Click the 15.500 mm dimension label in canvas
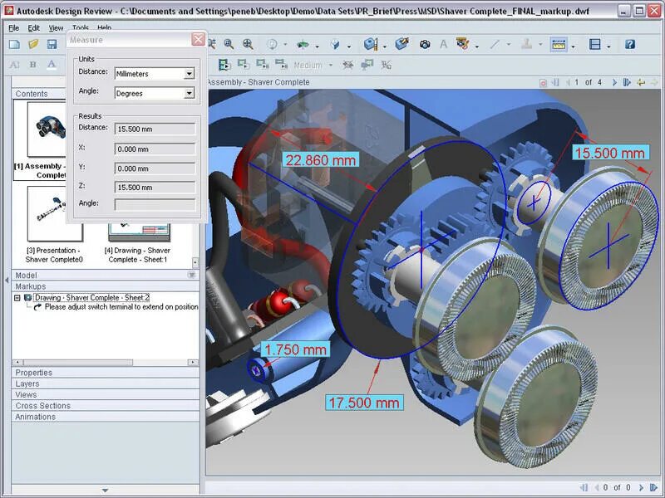 tap(610, 153)
